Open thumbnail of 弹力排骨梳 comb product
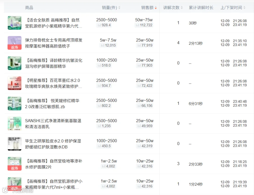 pyautogui.click(x=15, y=43)
